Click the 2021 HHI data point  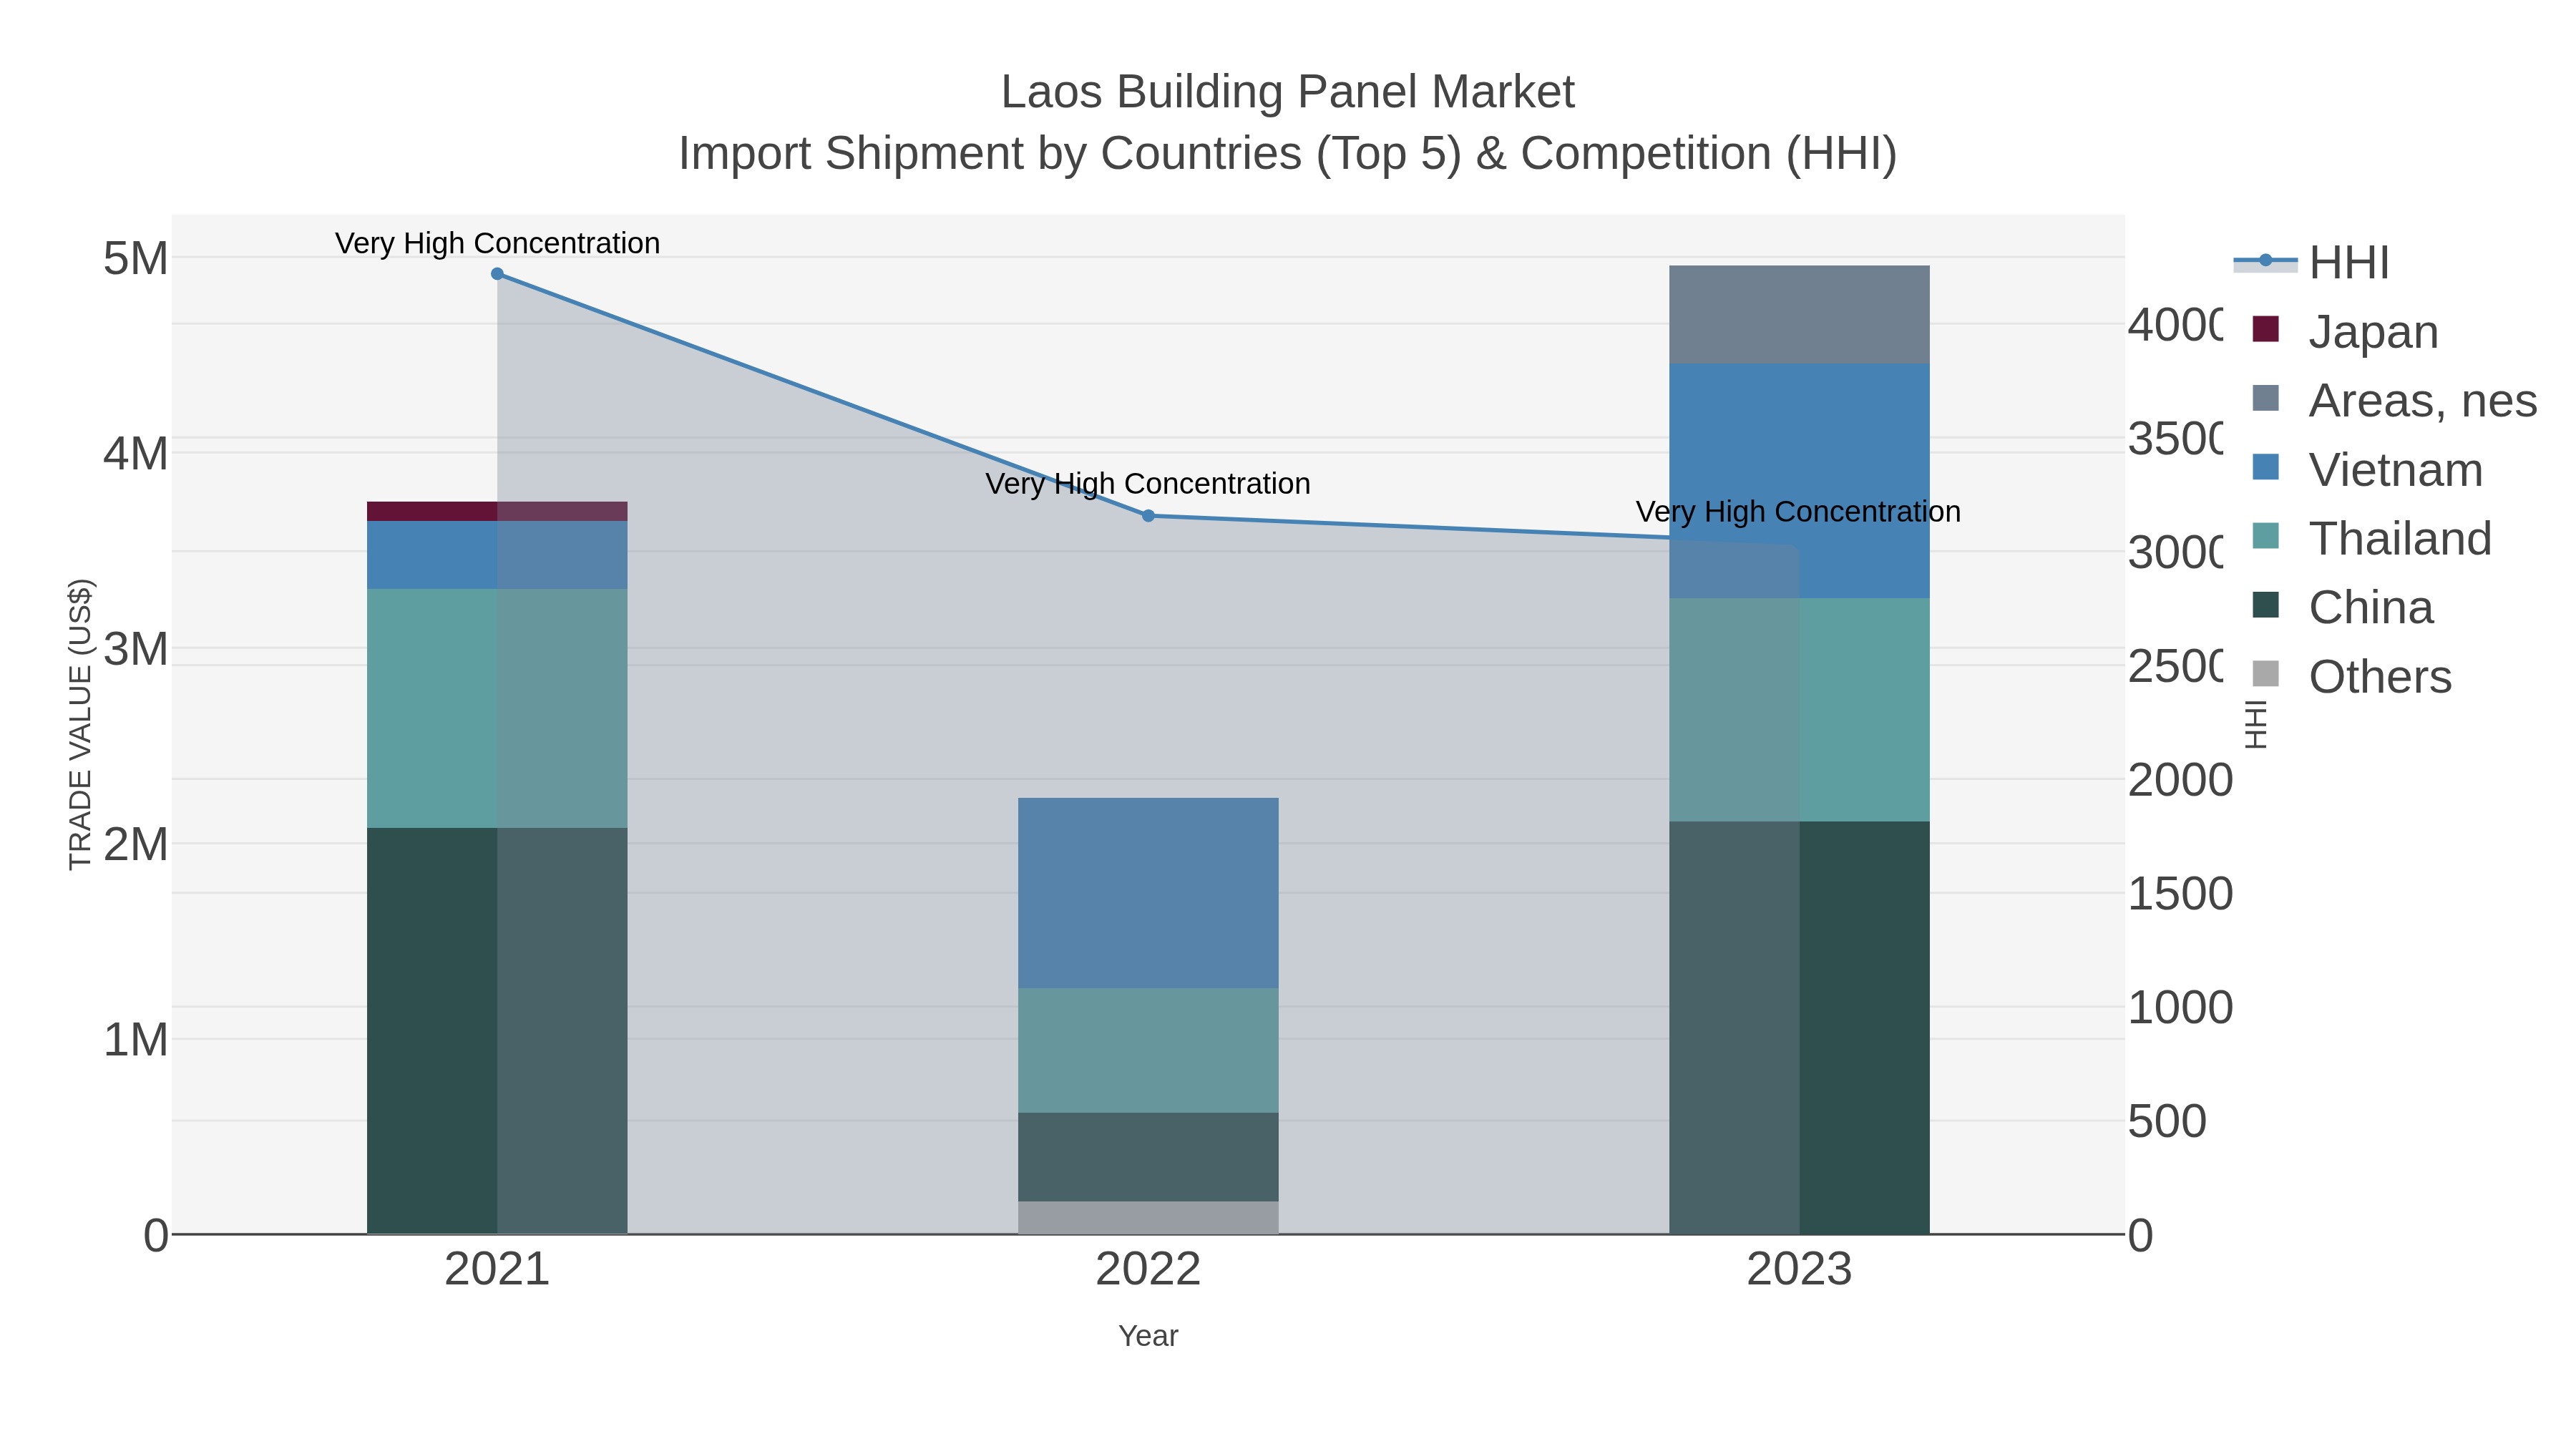[497, 274]
